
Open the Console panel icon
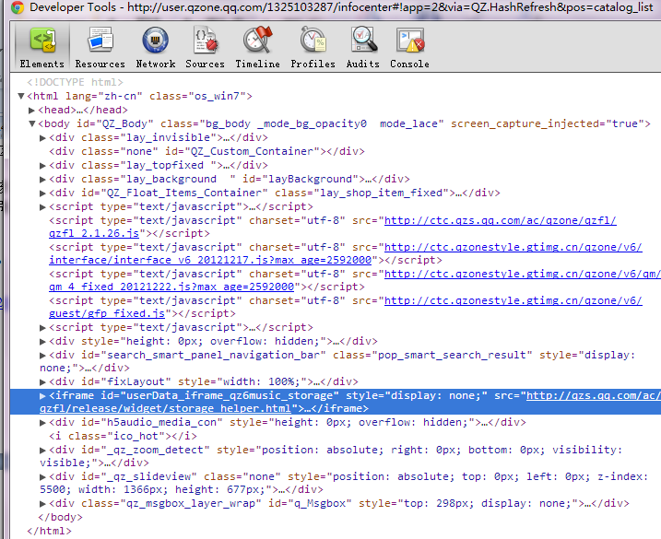click(409, 40)
